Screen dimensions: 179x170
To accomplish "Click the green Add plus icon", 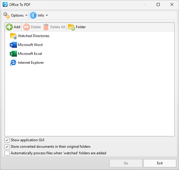I will coord(9,27).
